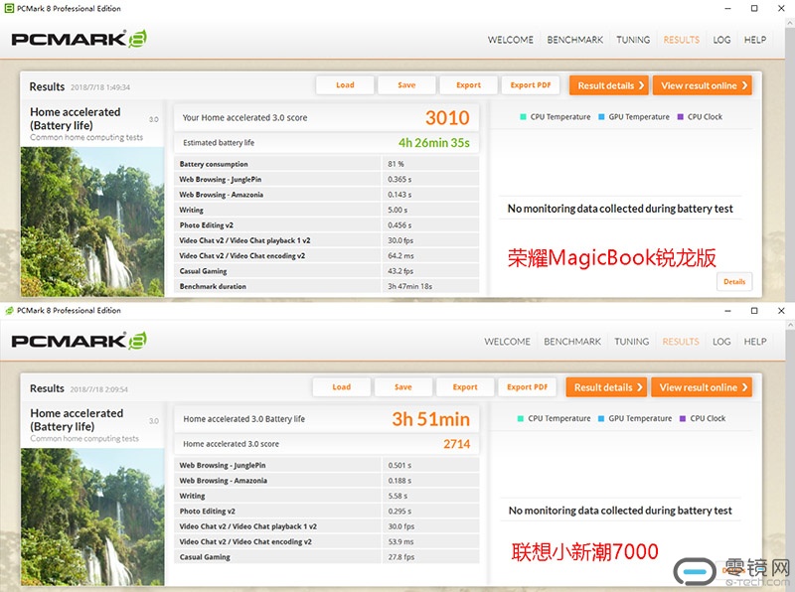The width and height of the screenshot is (795, 592).
Task: Click the PCMARK 8 logo in lower window
Action: tap(79, 341)
